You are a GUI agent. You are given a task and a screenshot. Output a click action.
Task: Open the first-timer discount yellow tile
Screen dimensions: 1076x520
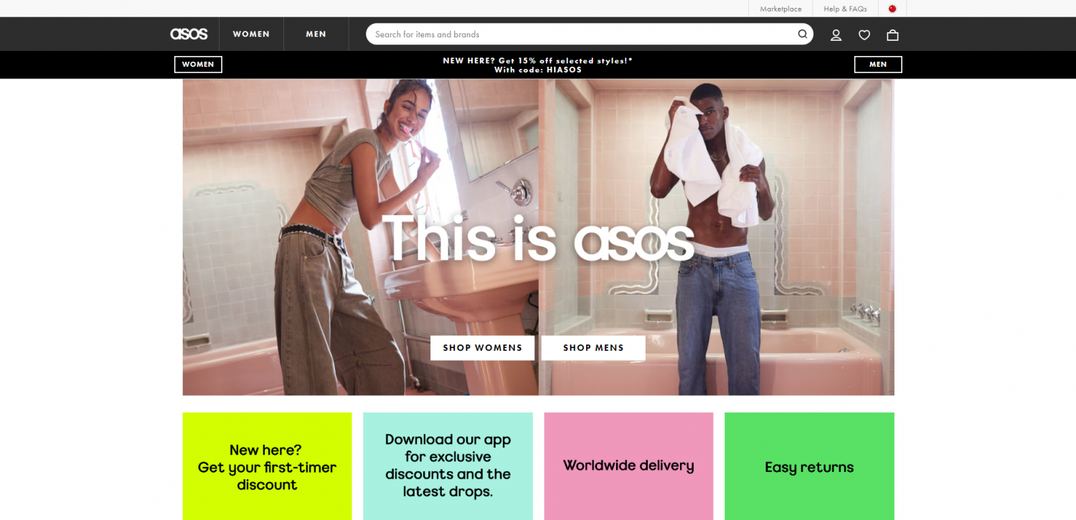(x=267, y=466)
